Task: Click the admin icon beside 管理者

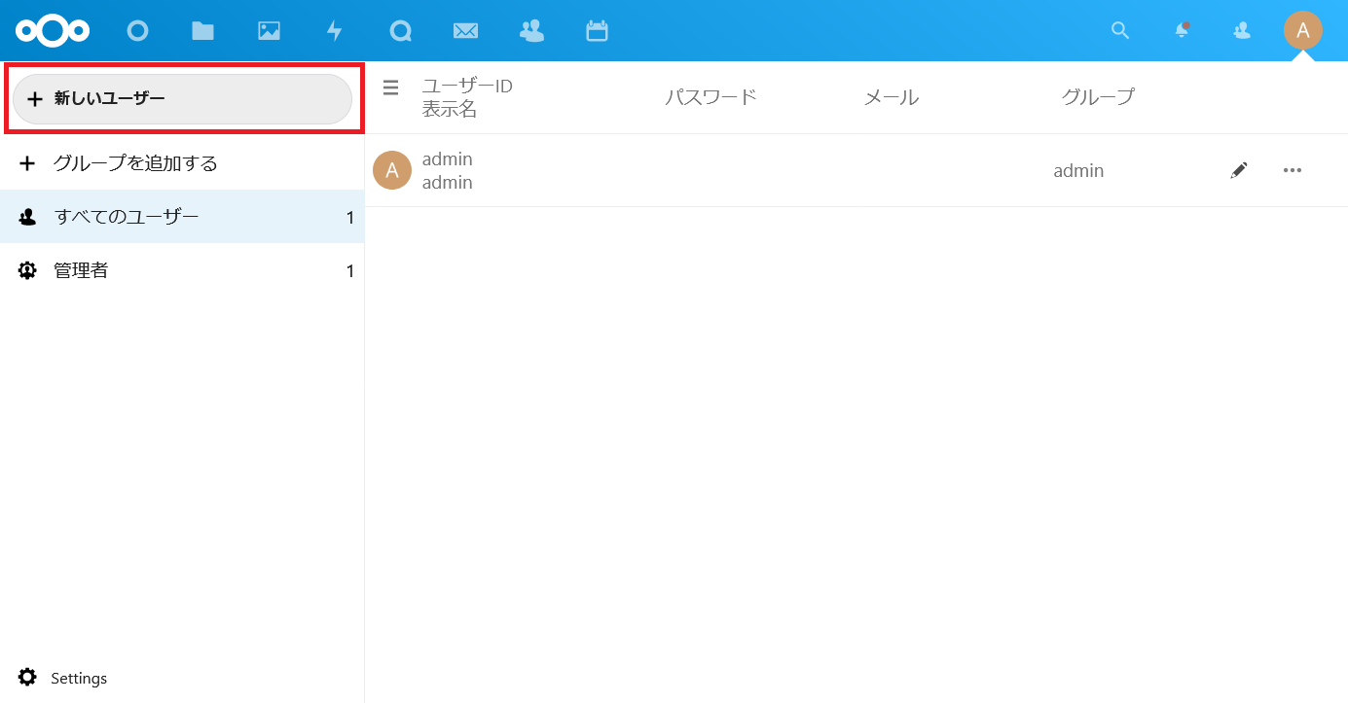Action: tap(27, 270)
